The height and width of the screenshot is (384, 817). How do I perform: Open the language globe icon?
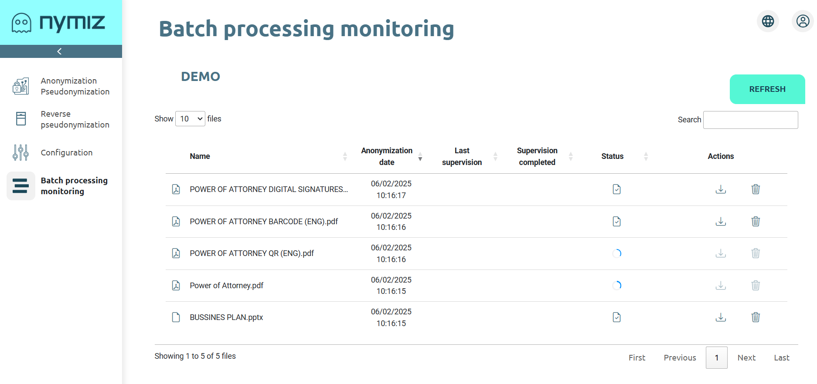pyautogui.click(x=768, y=21)
